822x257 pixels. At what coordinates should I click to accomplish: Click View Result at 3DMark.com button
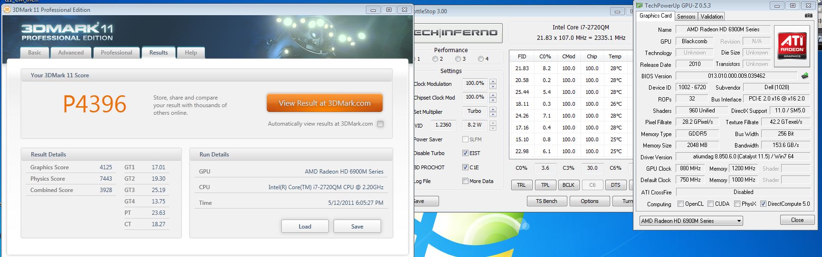tap(325, 103)
